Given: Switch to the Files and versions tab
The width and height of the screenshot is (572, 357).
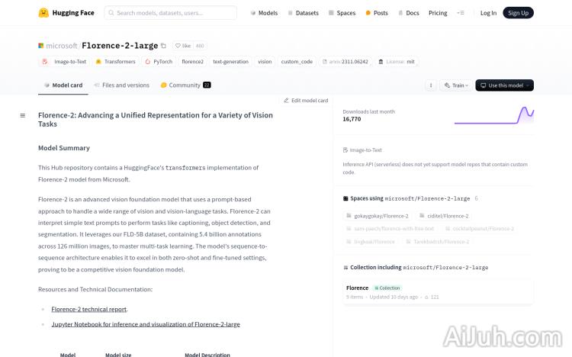Looking at the screenshot, I should coord(121,85).
